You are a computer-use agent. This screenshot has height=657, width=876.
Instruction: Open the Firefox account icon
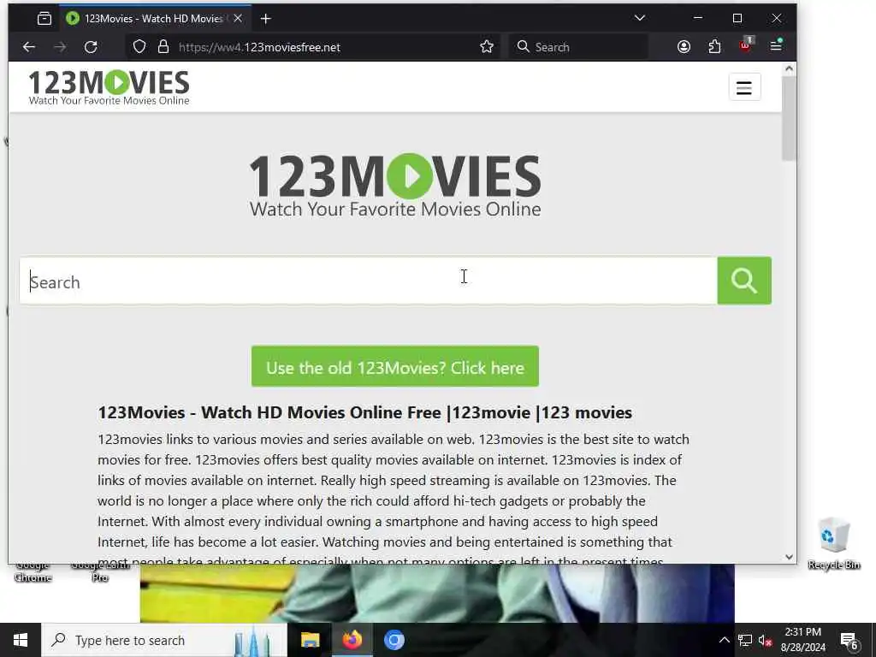coord(684,47)
